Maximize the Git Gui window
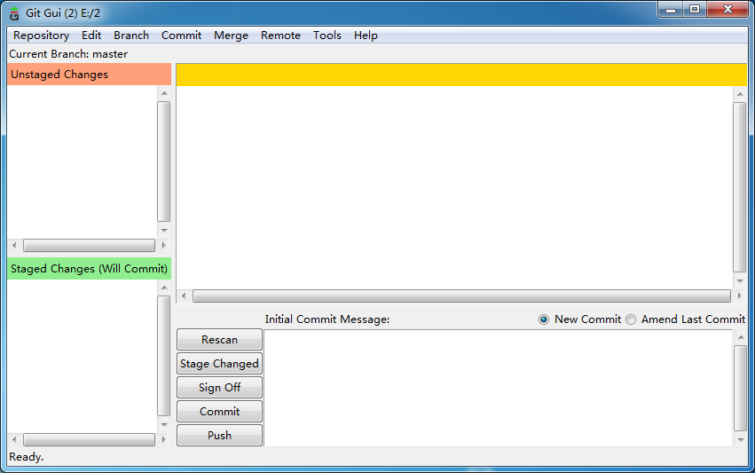The image size is (755, 473). point(694,9)
